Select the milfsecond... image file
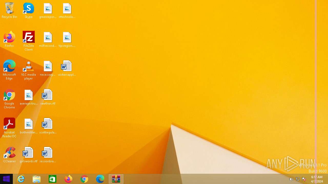 coord(48,39)
